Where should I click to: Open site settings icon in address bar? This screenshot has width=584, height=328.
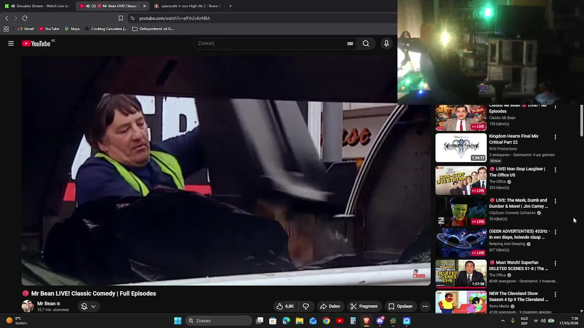(132, 18)
